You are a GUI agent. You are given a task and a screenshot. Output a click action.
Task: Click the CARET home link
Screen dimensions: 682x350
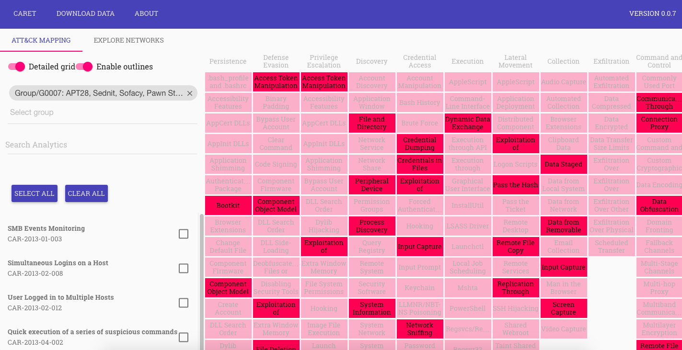[25, 13]
